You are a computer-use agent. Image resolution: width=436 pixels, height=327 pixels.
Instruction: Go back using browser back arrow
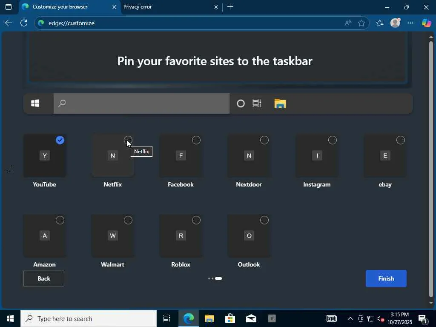(9, 23)
